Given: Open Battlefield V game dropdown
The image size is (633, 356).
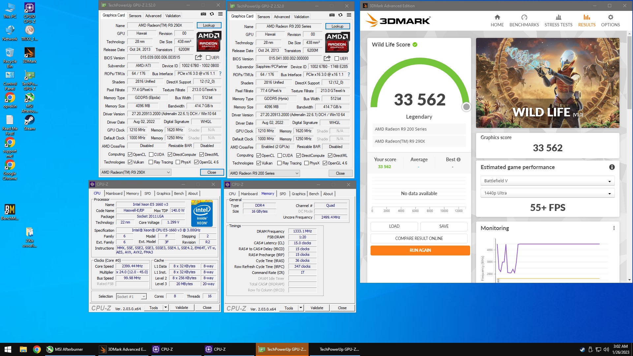Looking at the screenshot, I should point(548,181).
